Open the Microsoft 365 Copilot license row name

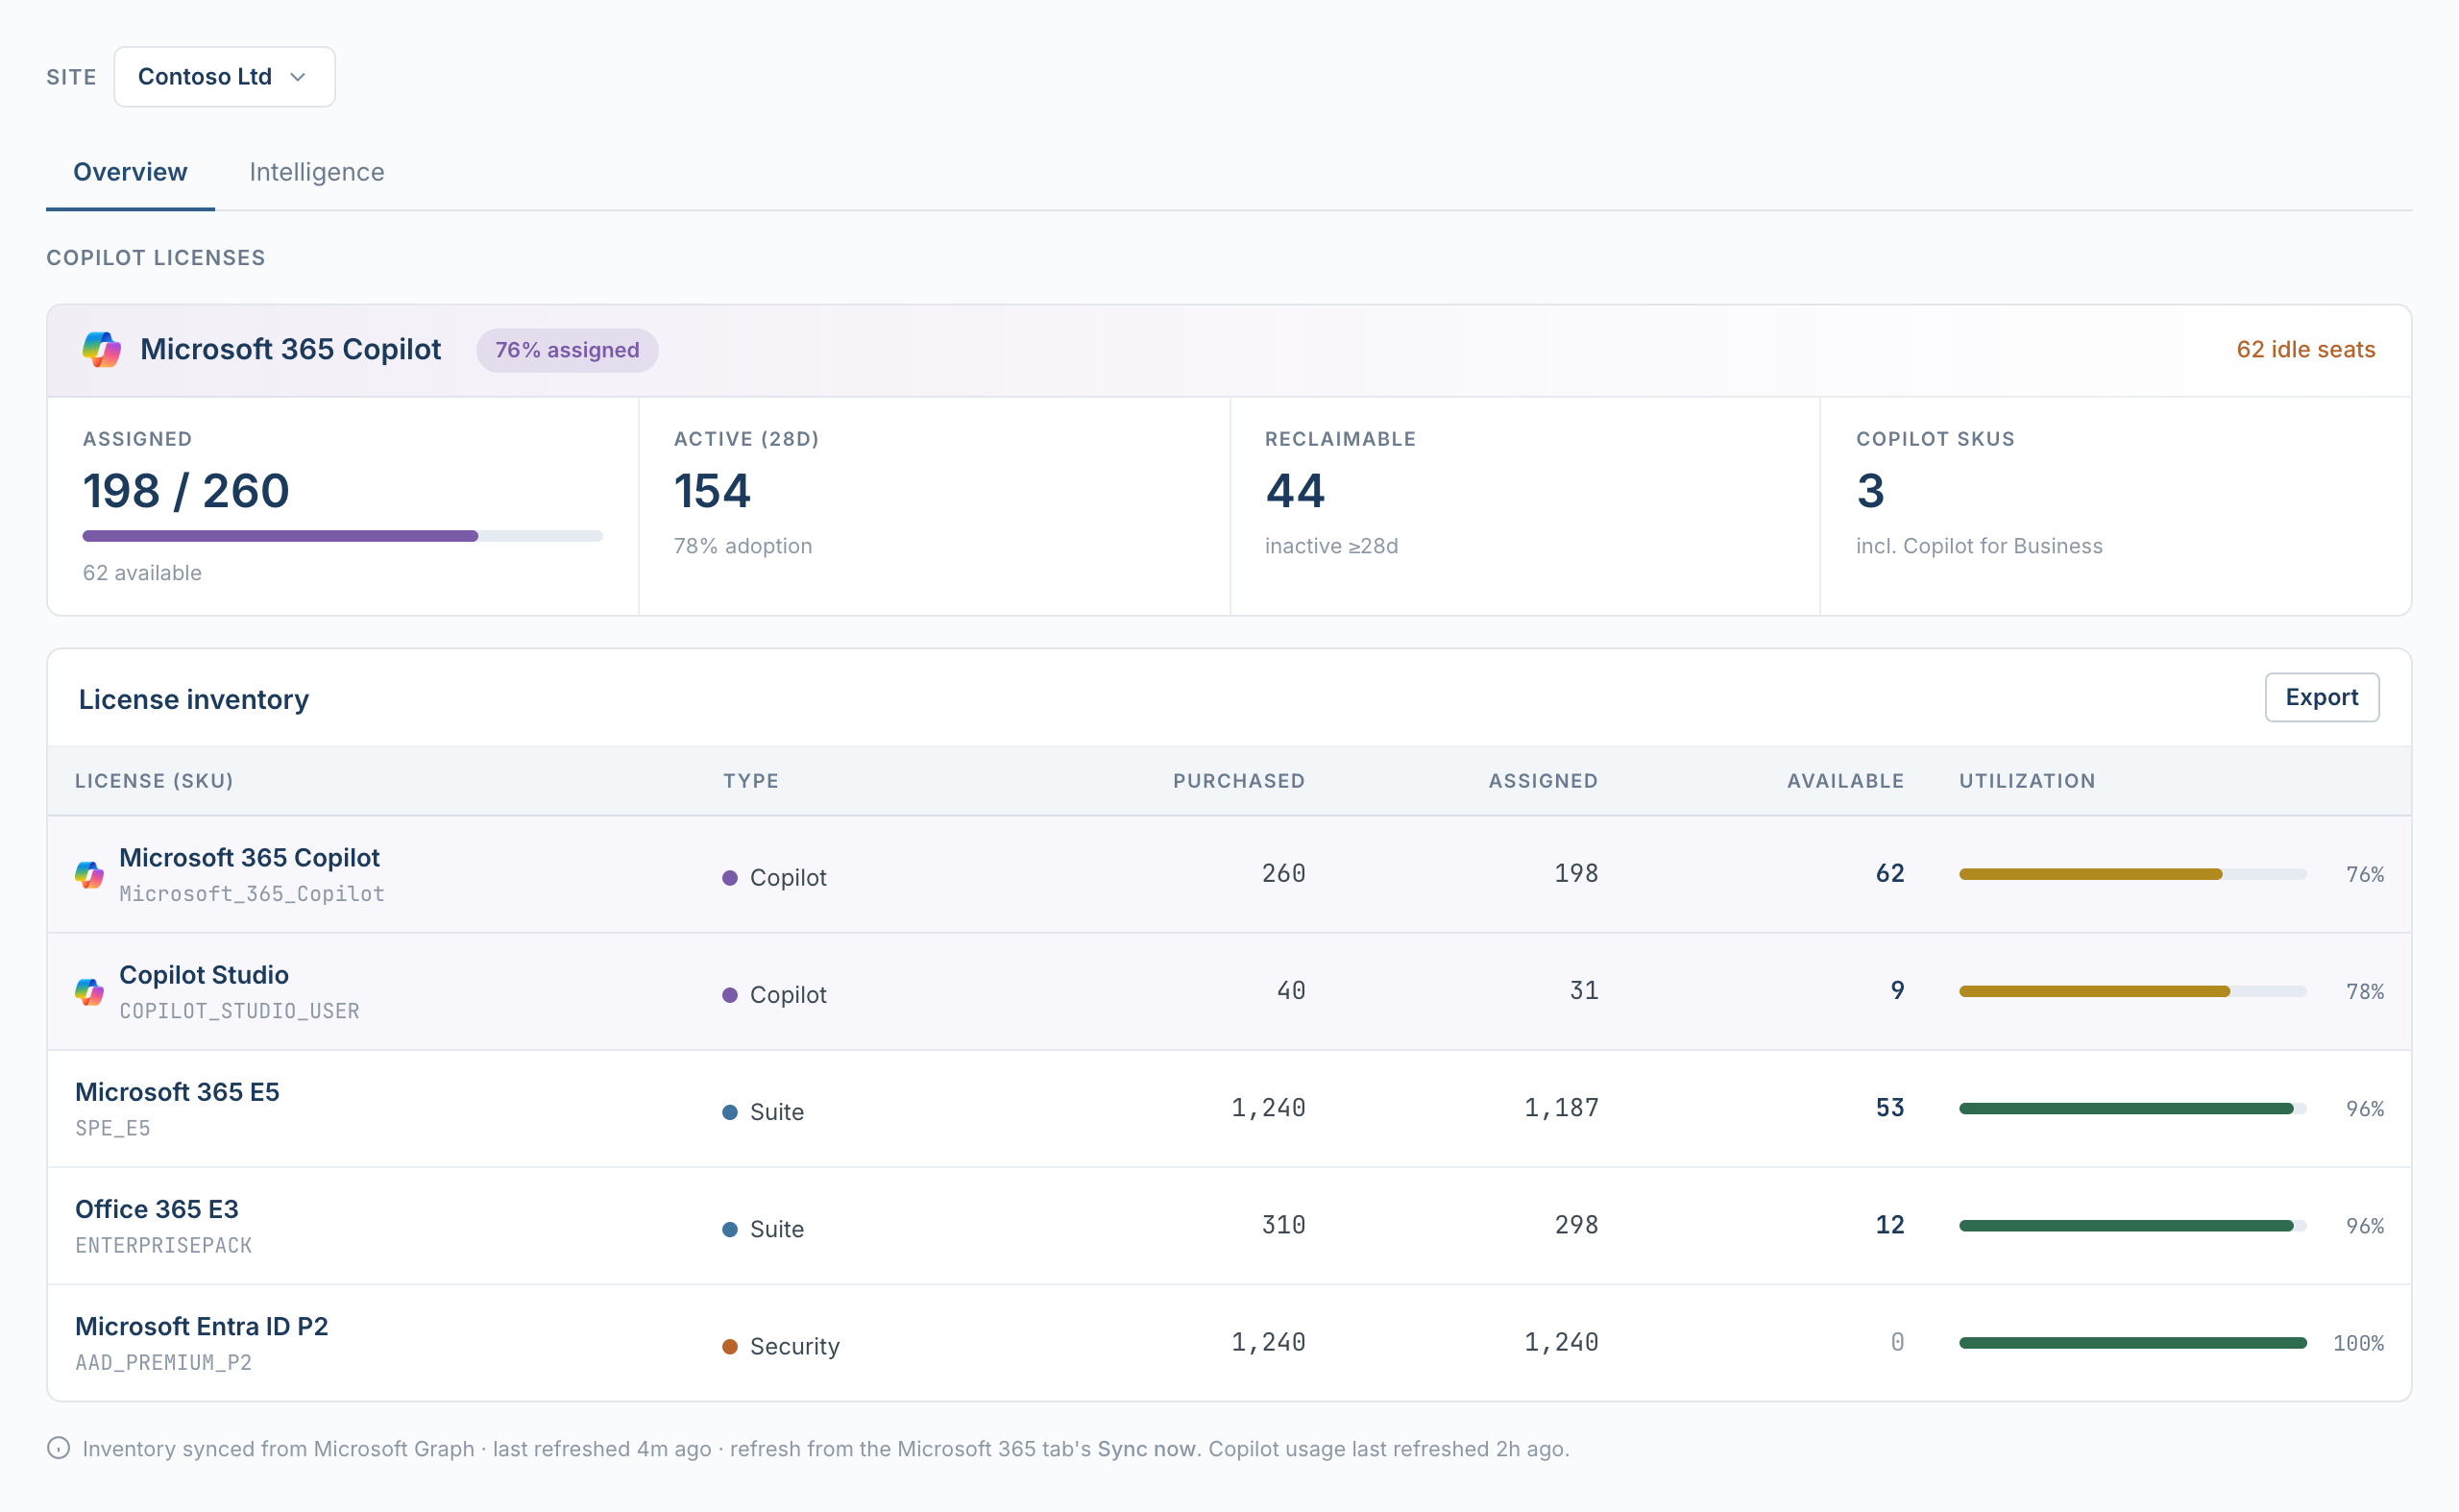(249, 857)
